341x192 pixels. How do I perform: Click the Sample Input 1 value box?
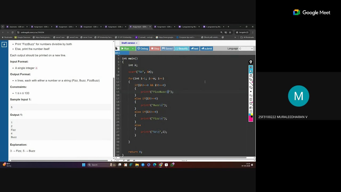point(60,107)
